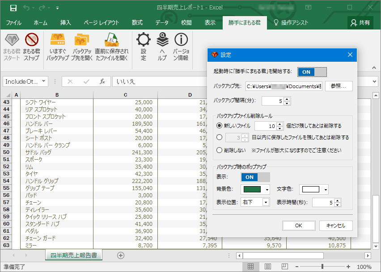Click the 操作アシスト lightbulb search box
The image size is (381, 272).
(x=291, y=23)
